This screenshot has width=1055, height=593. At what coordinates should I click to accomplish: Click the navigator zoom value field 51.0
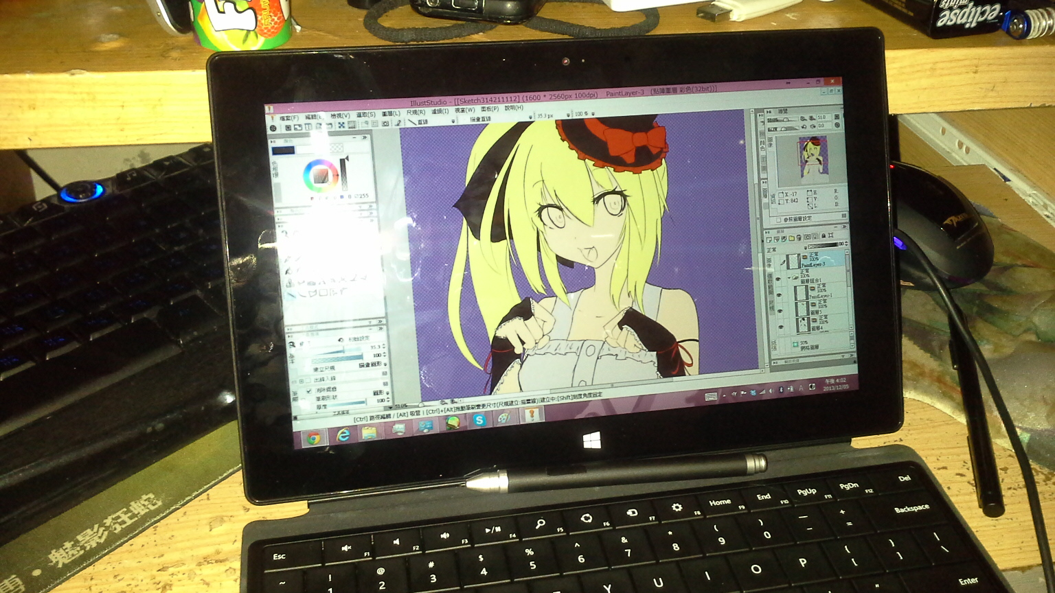point(824,117)
